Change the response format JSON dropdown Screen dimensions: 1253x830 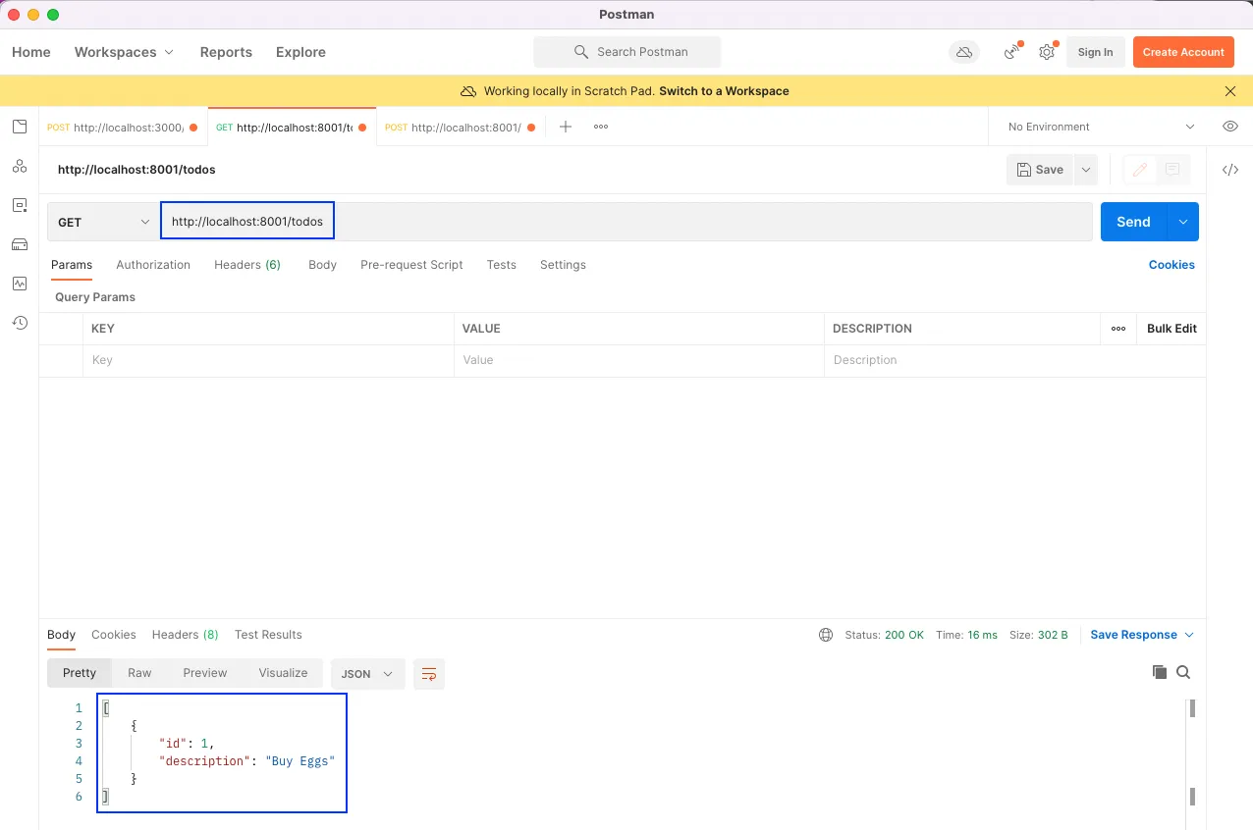point(367,674)
